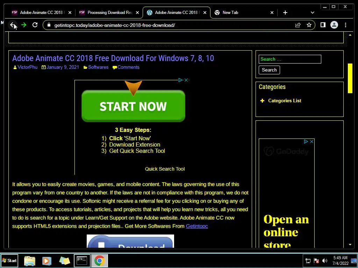Jump to Comments link

pyautogui.click(x=128, y=67)
